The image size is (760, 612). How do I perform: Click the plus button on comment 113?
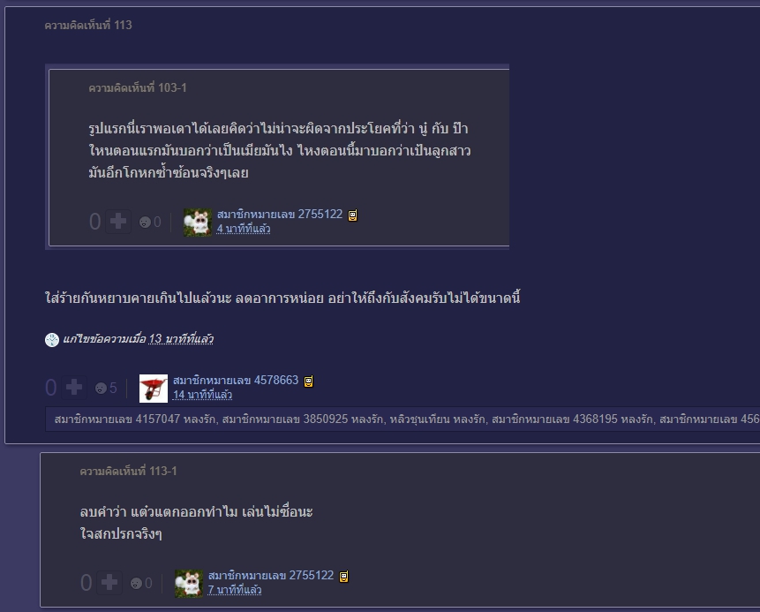coord(74,388)
